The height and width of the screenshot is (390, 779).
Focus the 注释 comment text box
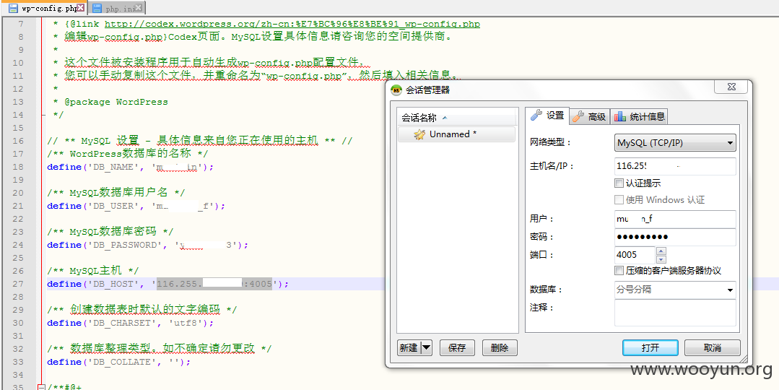675,313
